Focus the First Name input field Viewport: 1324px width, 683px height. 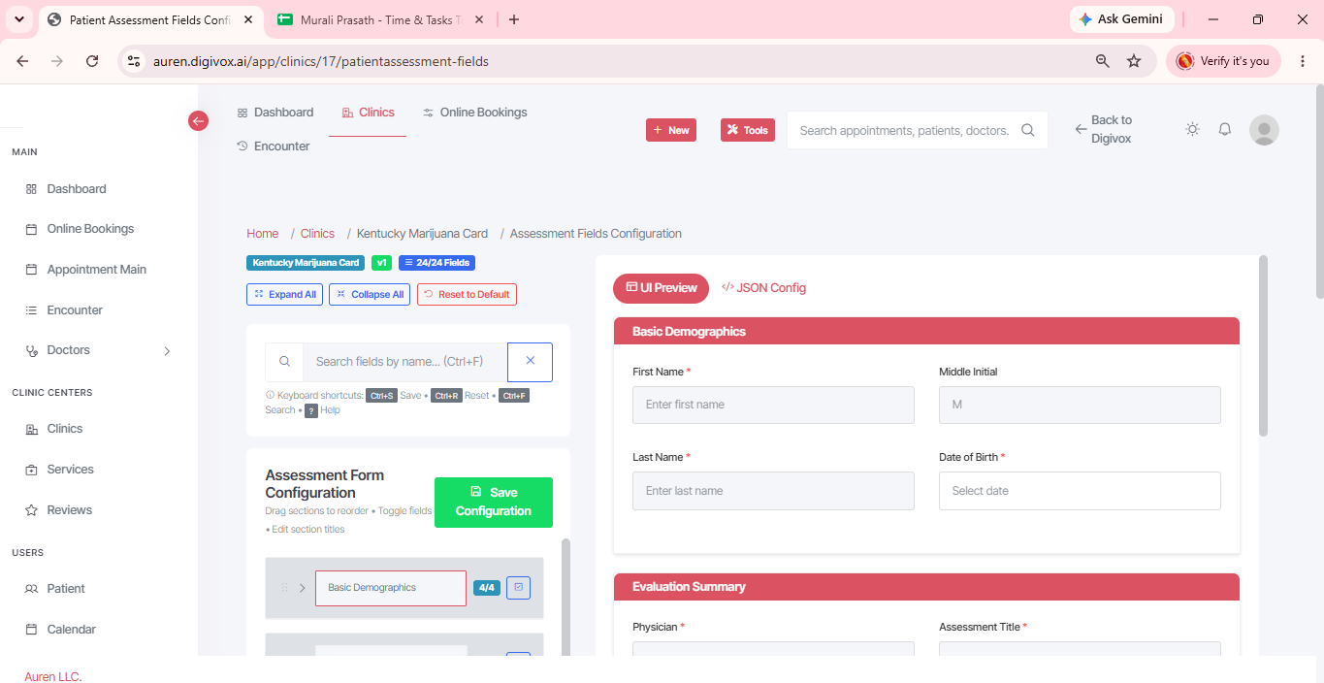773,405
